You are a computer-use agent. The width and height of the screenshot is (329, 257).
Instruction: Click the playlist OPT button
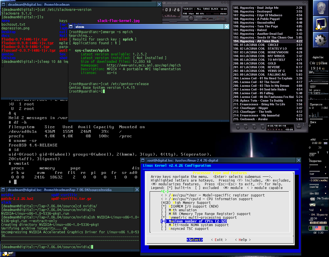[263, 128]
